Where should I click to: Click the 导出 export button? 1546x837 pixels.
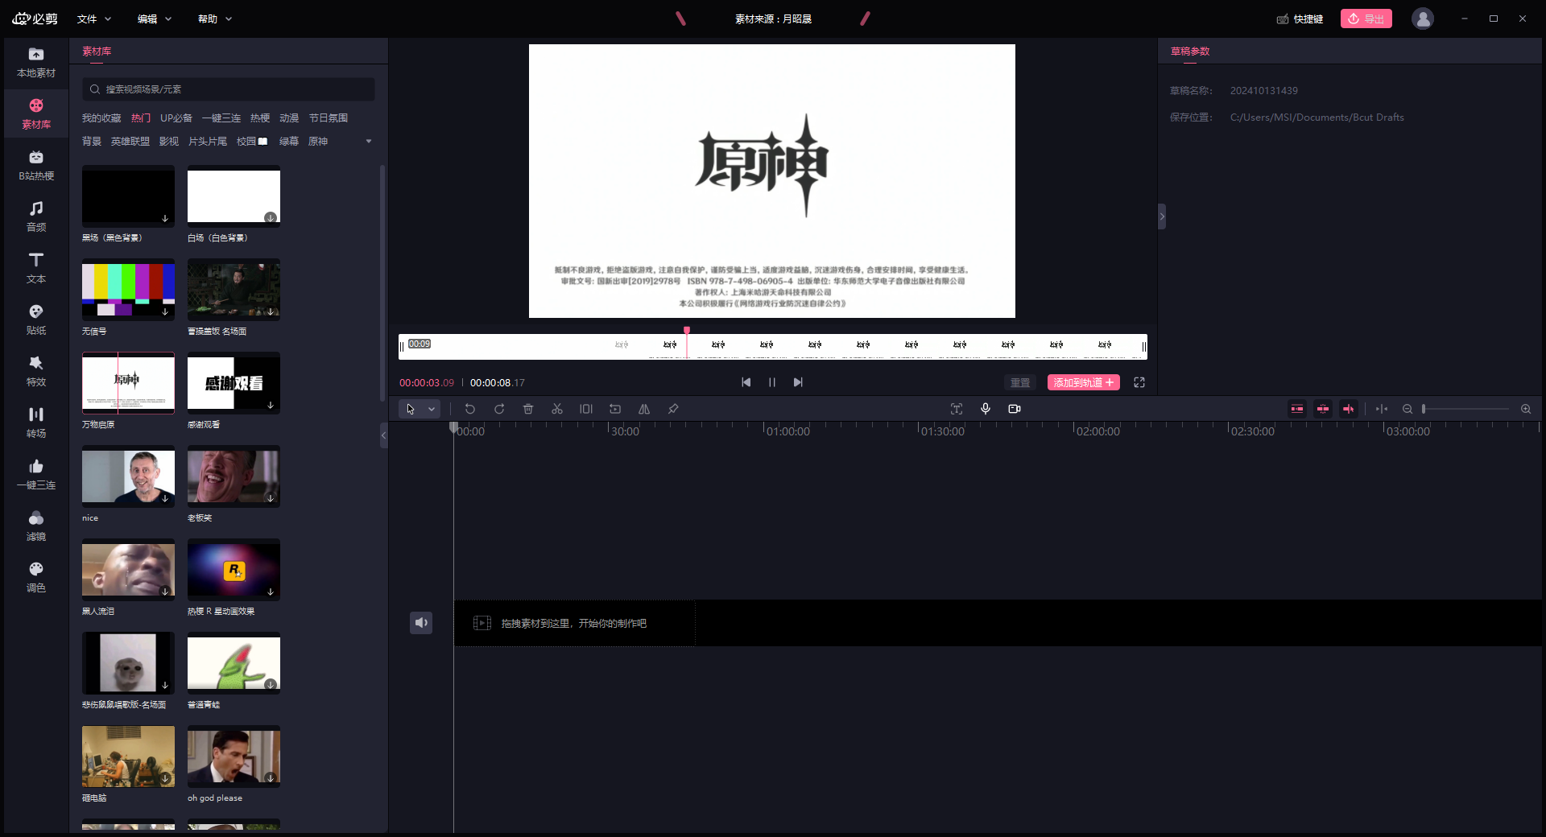tap(1366, 19)
